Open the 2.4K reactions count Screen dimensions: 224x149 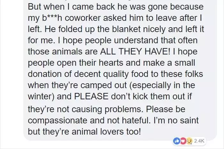[x=199, y=141]
